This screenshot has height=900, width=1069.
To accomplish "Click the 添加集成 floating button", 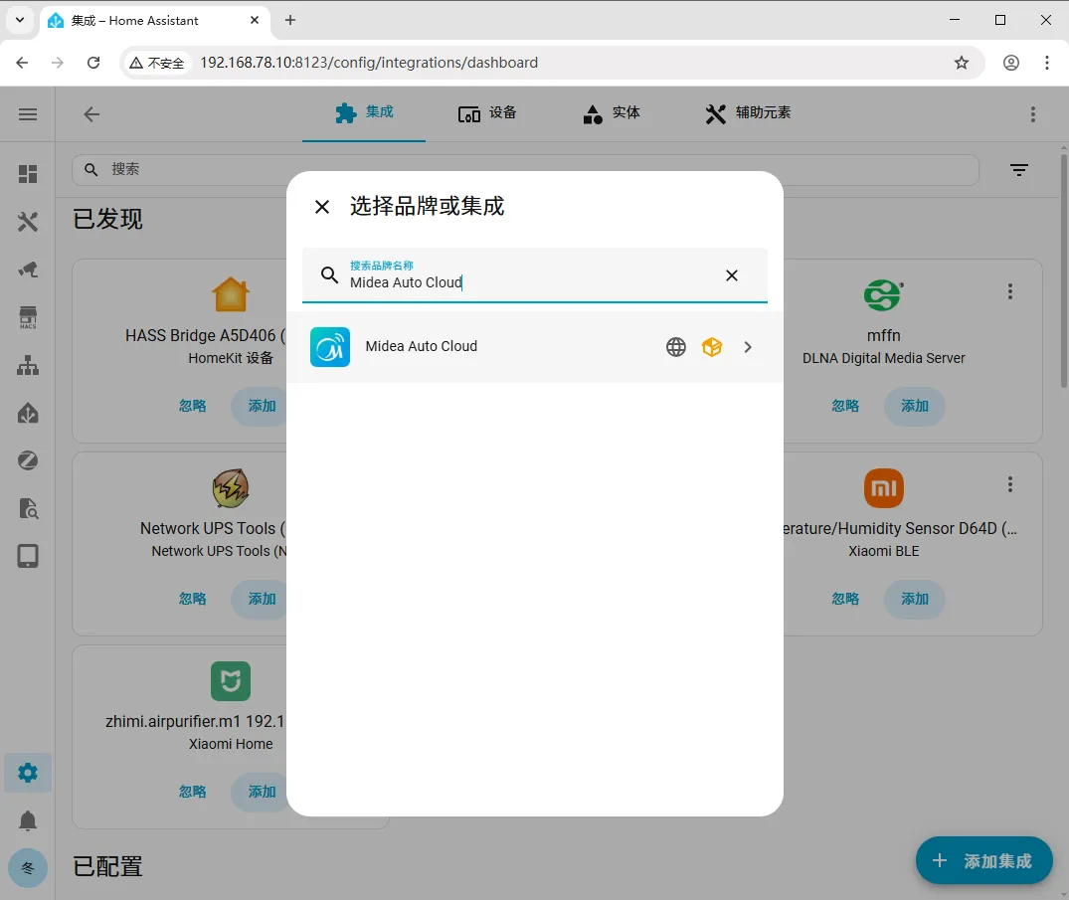I will 983,860.
